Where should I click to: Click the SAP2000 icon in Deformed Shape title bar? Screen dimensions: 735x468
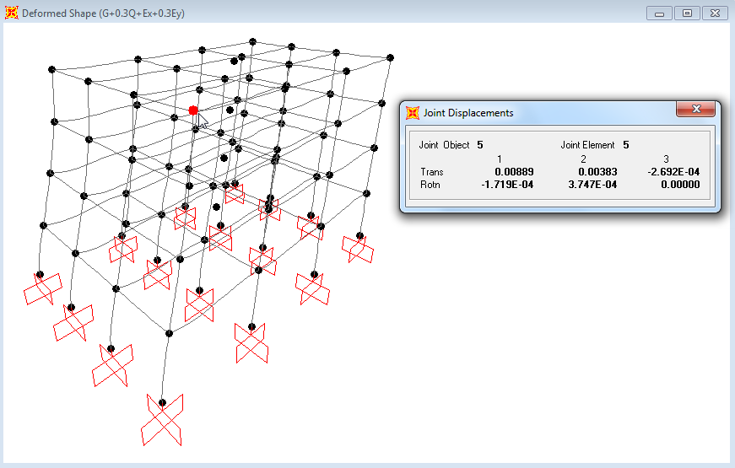[11, 13]
